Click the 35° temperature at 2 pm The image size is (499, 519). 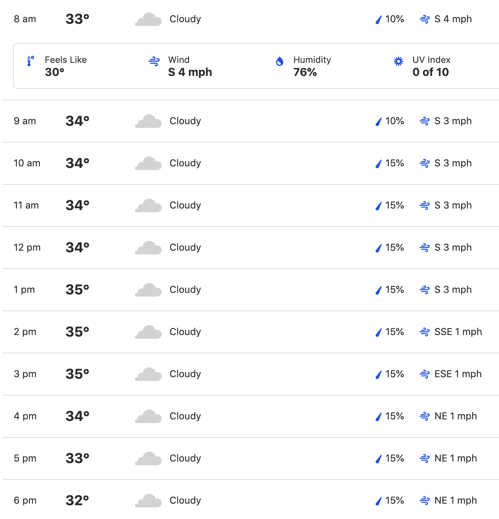pos(77,332)
